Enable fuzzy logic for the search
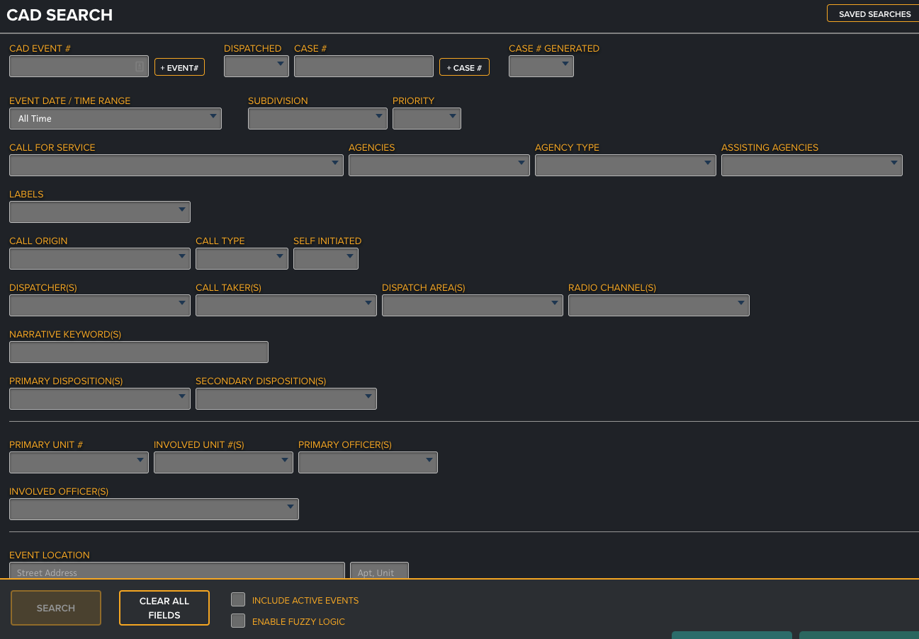This screenshot has height=639, width=919. (238, 620)
